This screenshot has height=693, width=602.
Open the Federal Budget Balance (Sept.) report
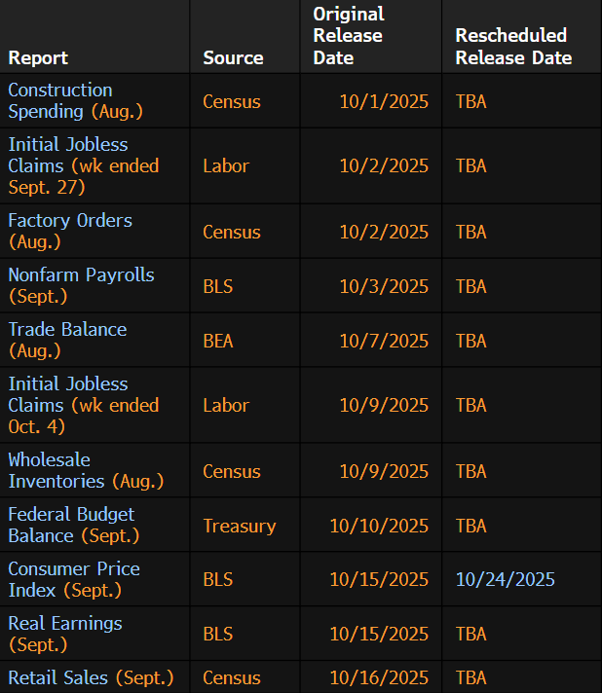(x=73, y=525)
